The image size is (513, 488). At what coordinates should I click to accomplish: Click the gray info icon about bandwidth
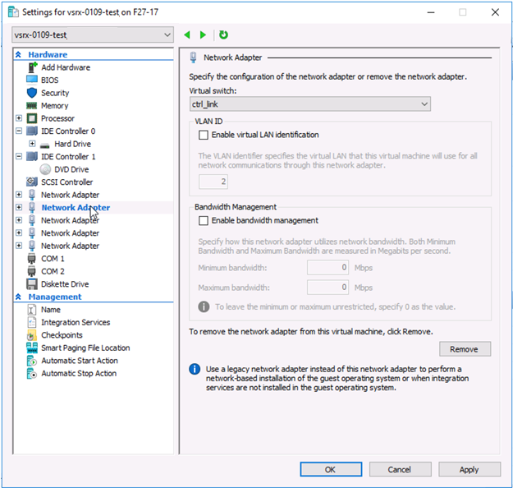tap(204, 307)
